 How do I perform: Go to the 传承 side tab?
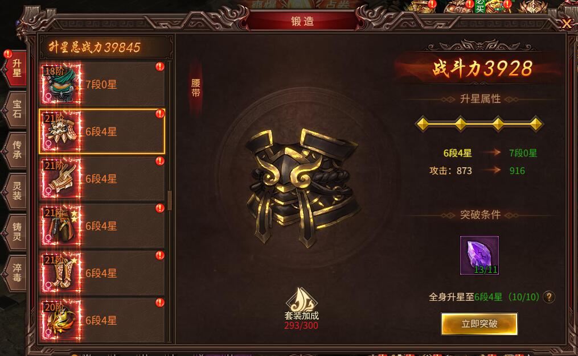pos(17,150)
